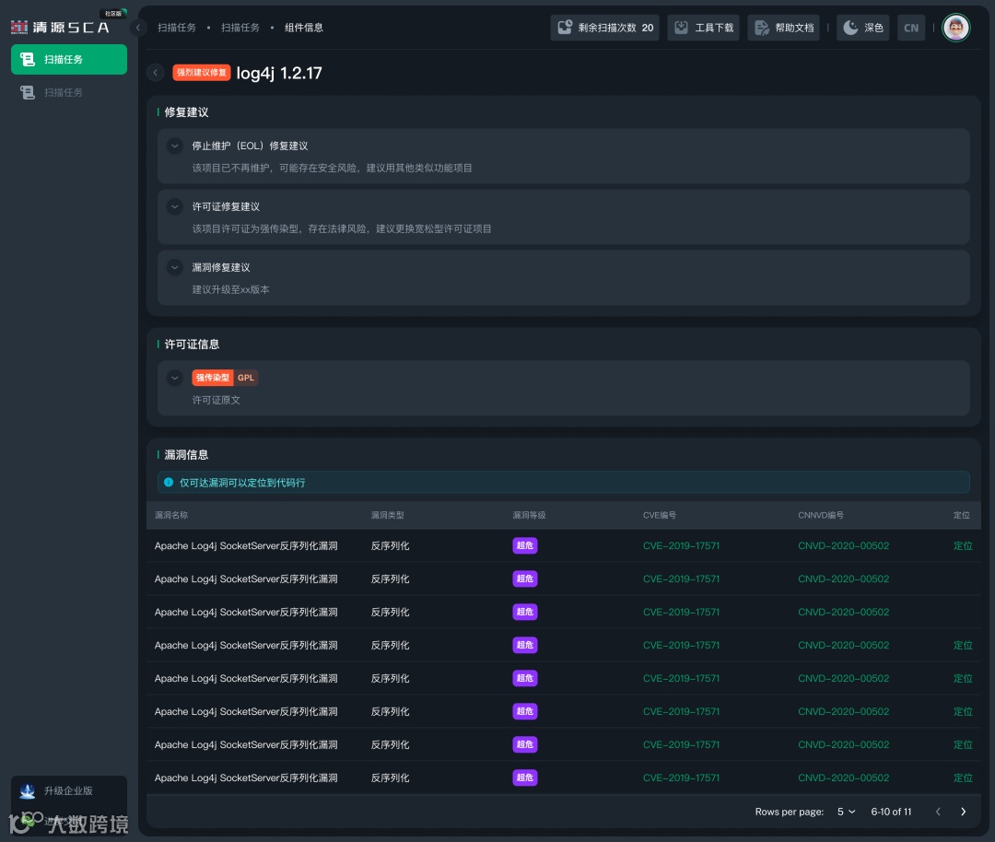Open the 帮助文档 button
This screenshot has width=995, height=842.
(x=784, y=28)
